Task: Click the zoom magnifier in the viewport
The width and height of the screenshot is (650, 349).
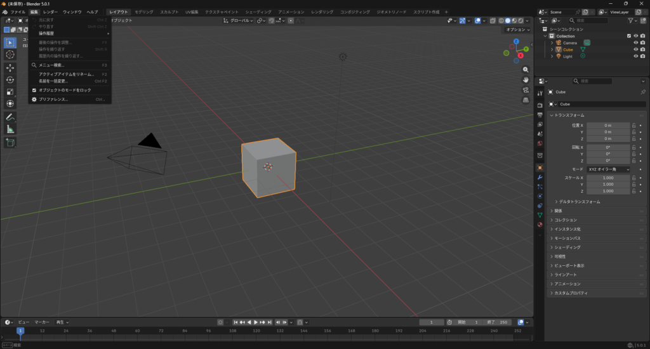Action: (526, 69)
